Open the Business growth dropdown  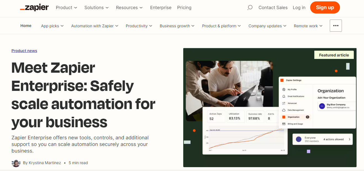point(177,26)
